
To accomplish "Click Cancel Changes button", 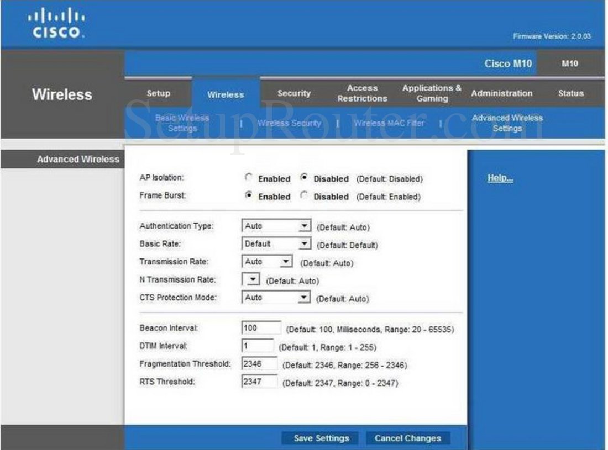I will point(407,438).
